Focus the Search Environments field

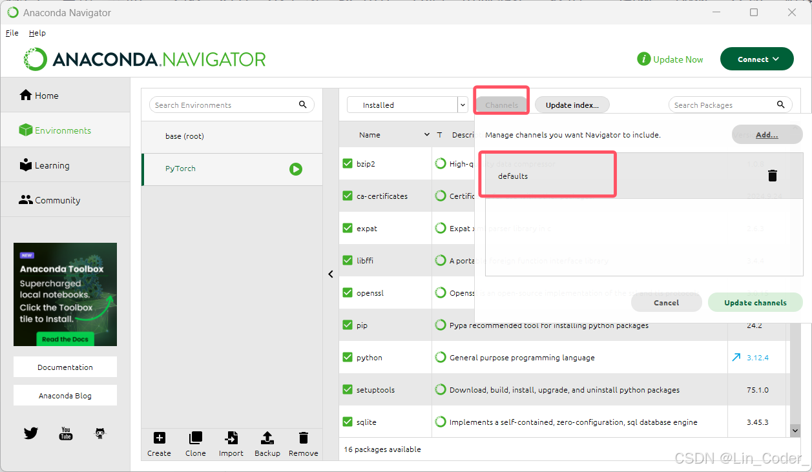pyautogui.click(x=231, y=105)
